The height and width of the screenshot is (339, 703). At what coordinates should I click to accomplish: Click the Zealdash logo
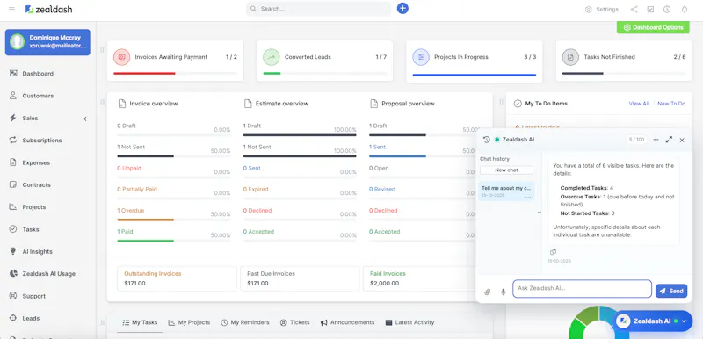click(48, 9)
